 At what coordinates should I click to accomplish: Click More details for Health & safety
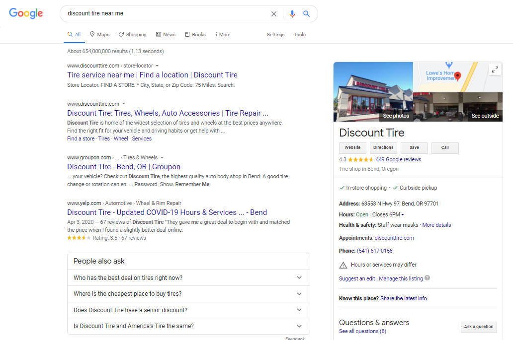(436, 225)
